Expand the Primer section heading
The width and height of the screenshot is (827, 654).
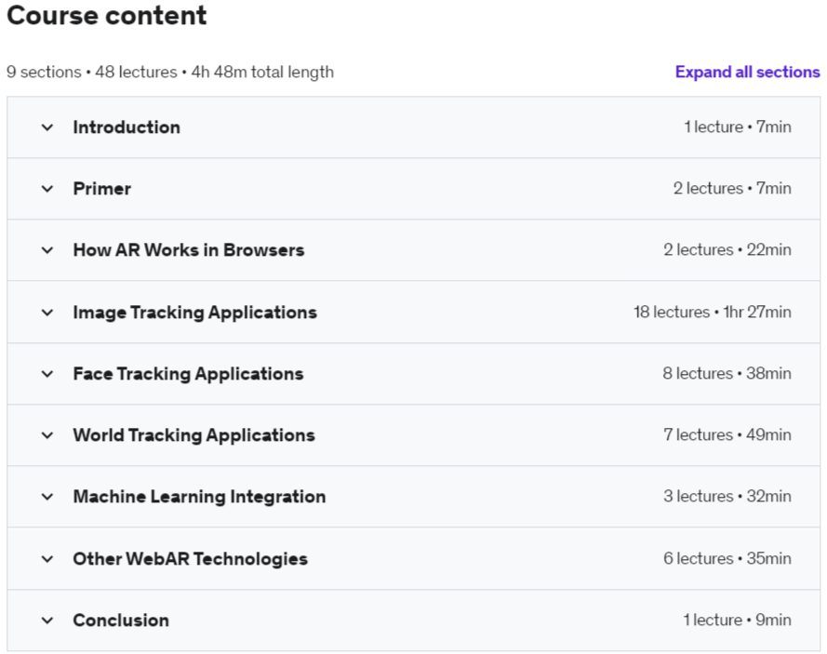102,189
